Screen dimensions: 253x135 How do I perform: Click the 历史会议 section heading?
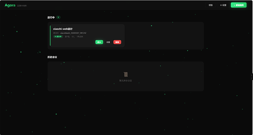[x=52, y=57]
